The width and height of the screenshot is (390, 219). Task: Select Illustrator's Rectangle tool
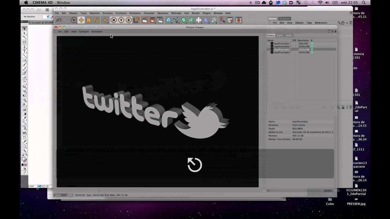(25, 60)
